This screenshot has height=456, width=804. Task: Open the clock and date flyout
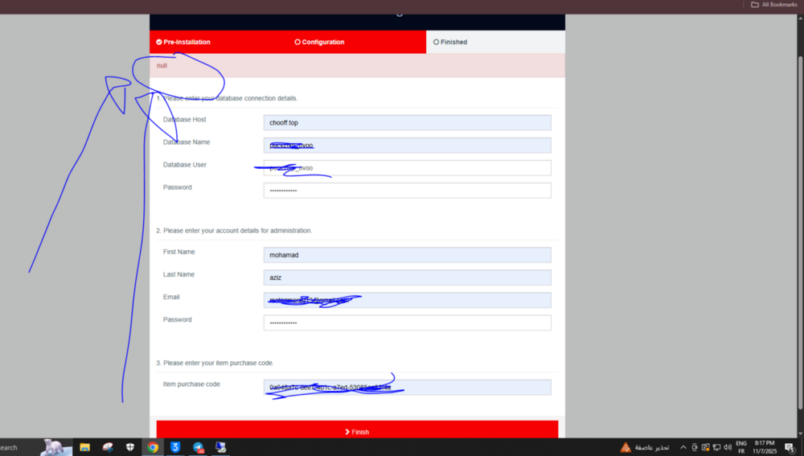coord(765,447)
